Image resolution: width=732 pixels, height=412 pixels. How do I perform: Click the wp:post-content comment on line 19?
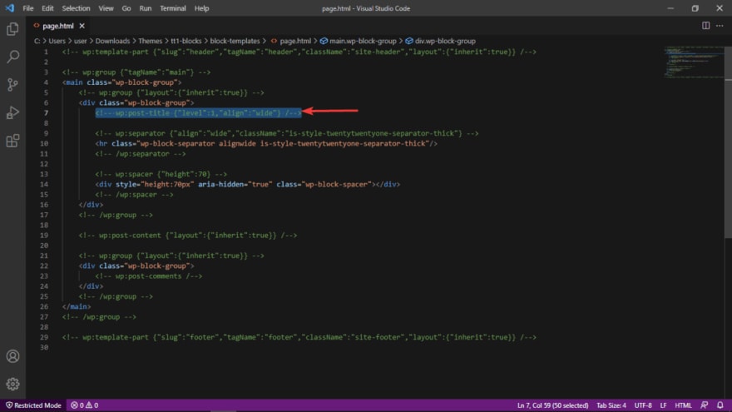[188, 236]
